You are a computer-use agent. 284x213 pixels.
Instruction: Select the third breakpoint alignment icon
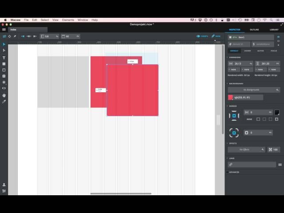35,36
